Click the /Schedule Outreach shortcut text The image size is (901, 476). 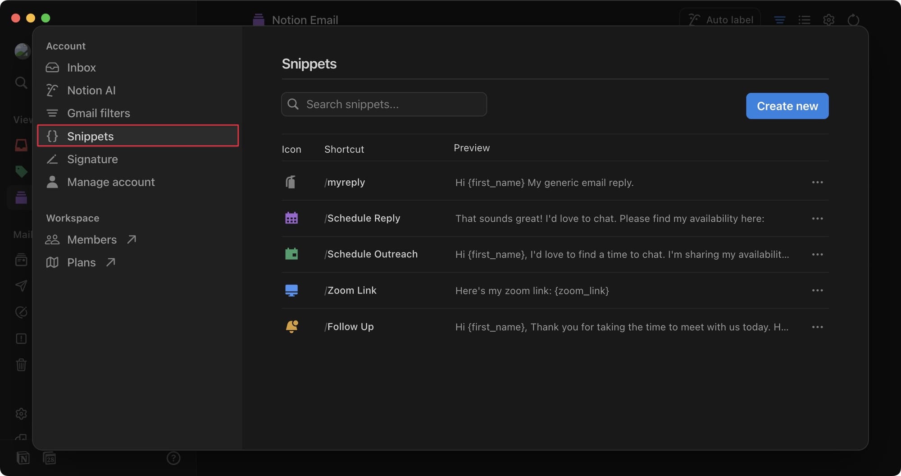point(371,254)
